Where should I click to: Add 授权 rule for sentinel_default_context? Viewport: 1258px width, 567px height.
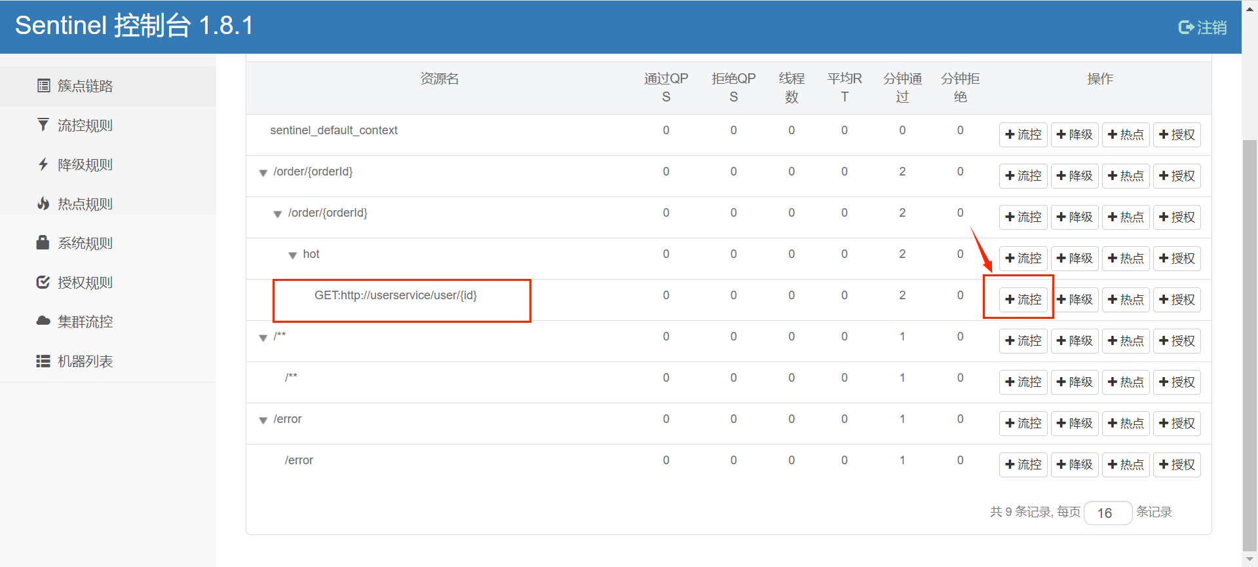coord(1177,135)
